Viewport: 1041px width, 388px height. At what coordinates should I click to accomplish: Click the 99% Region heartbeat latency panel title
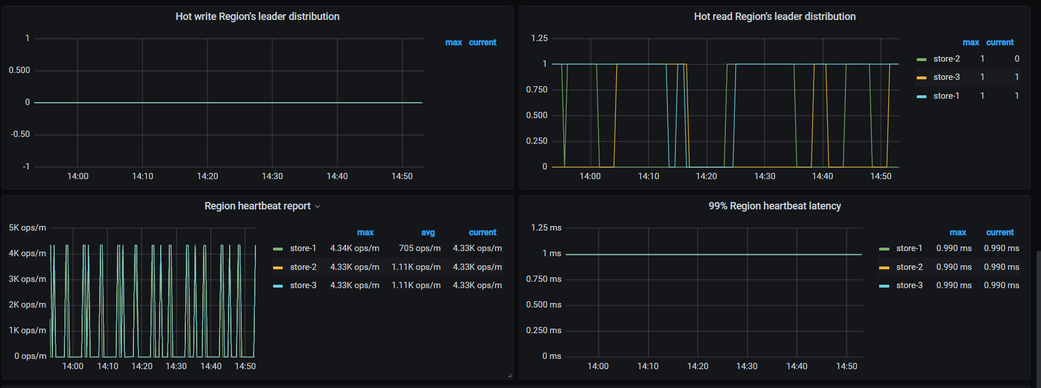tap(774, 206)
